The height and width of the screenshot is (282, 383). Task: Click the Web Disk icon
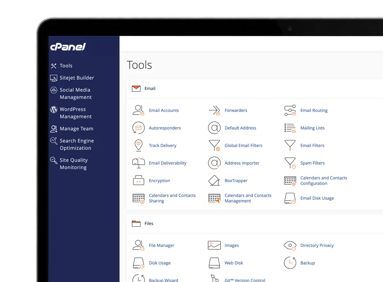click(214, 263)
